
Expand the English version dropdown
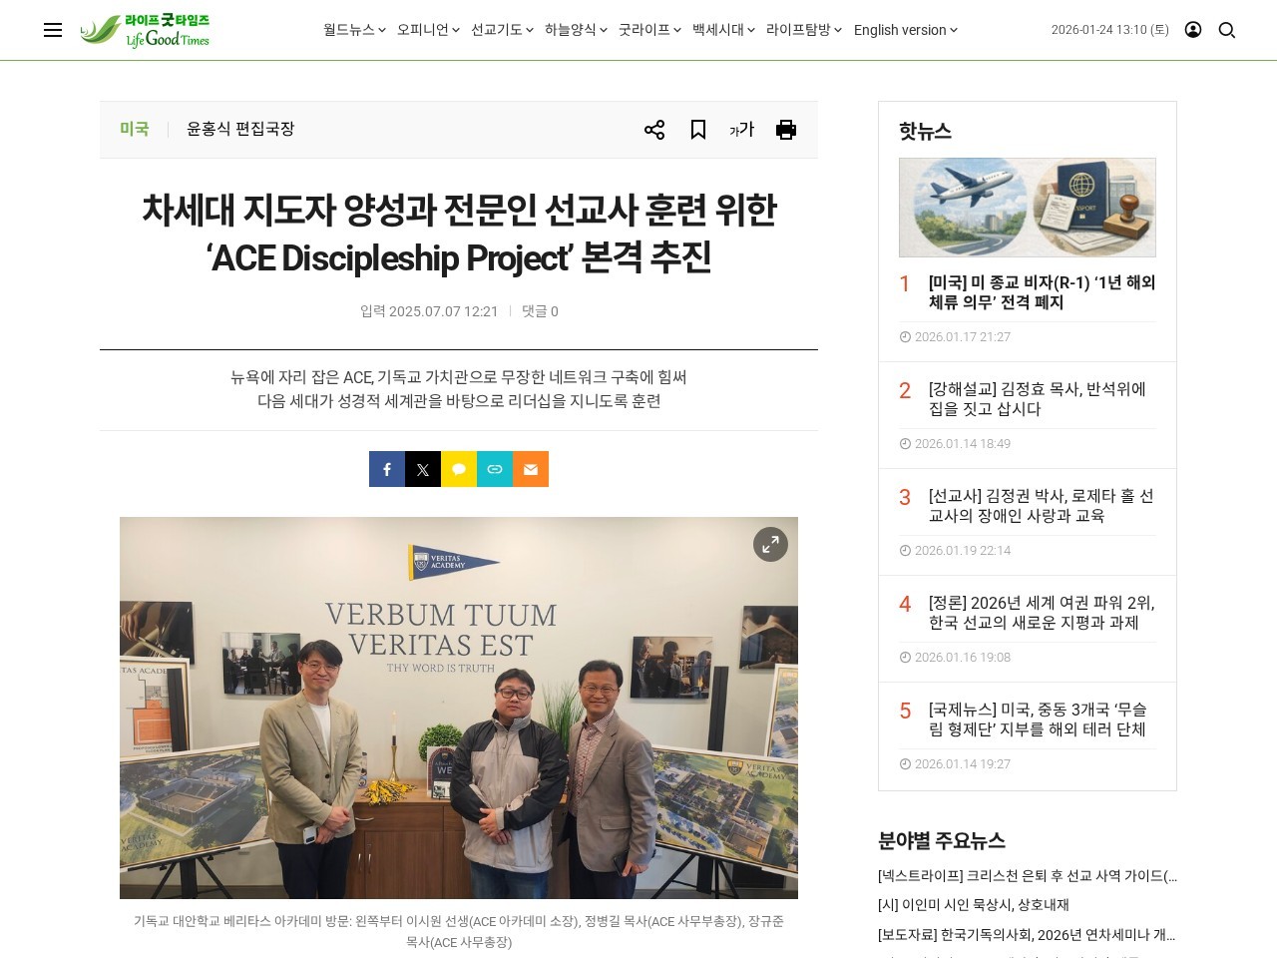point(906,30)
